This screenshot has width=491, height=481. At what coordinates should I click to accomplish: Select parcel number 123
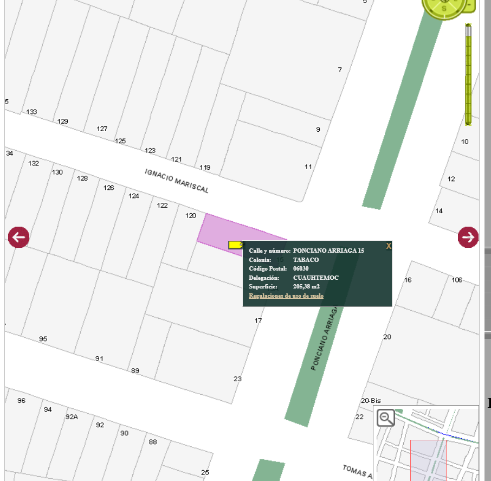(x=150, y=150)
